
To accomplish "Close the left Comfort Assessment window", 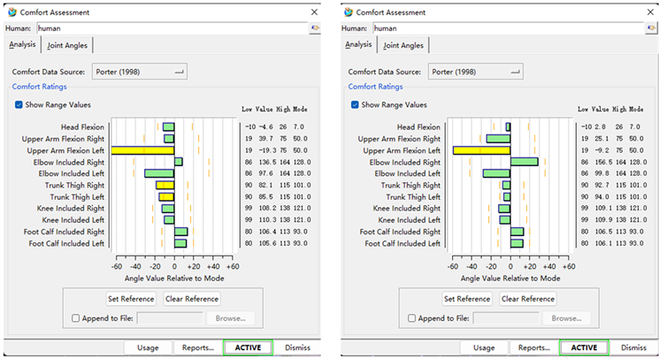I will coord(315,11).
